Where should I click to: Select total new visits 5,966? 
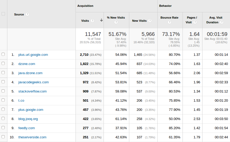(x=148, y=34)
